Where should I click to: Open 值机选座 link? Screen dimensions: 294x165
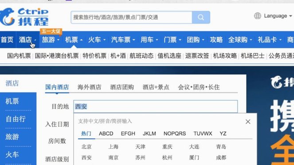pyautogui.click(x=169, y=56)
